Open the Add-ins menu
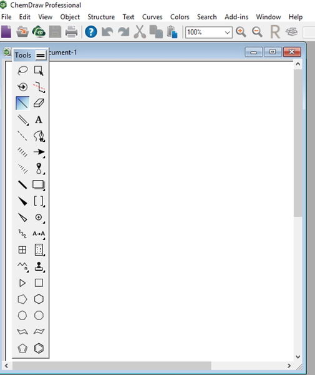 click(x=236, y=17)
